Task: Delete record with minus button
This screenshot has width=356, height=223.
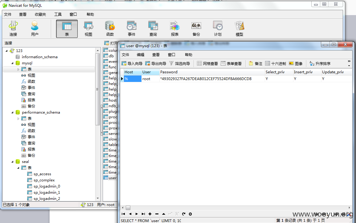Action: 157,214
